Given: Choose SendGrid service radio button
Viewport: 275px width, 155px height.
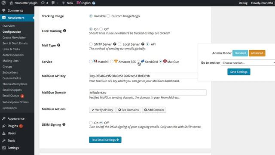Looking at the screenshot, I should (138, 62).
